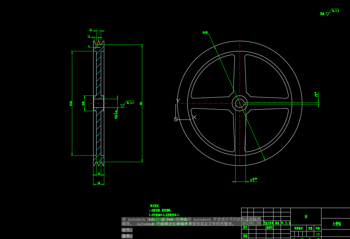The image size is (350, 239).
Task: Select the UCS origin square marker
Action: click(176, 119)
